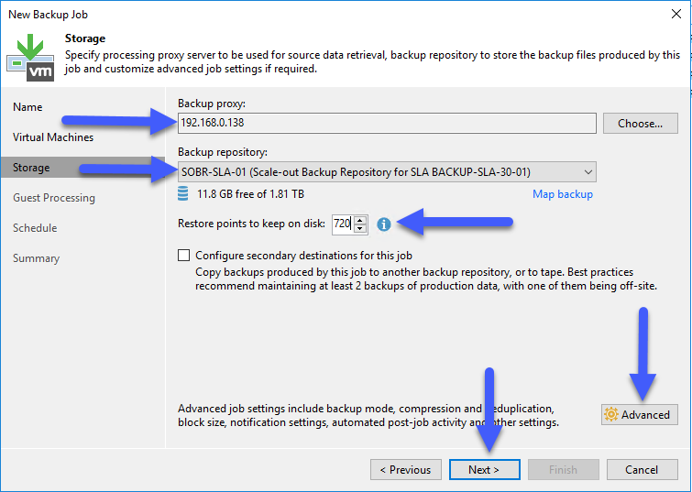
Task: Go to the Summary wizard step
Action: tap(36, 258)
